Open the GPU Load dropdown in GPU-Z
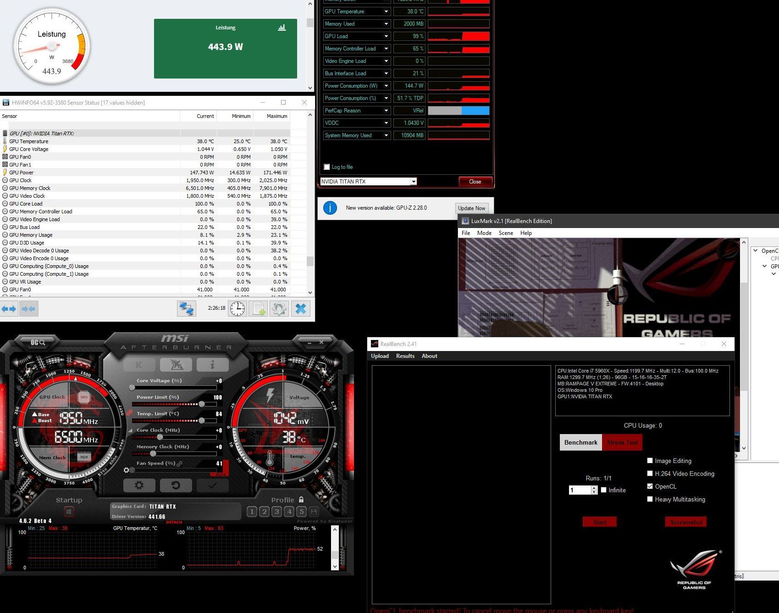Viewport: 779px width, 613px height. 386,36
